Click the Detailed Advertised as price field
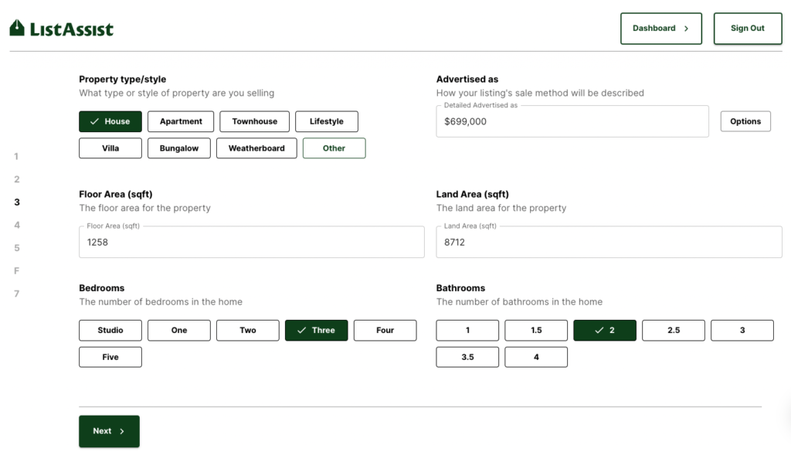Viewport: 791px width, 452px height. 572,122
